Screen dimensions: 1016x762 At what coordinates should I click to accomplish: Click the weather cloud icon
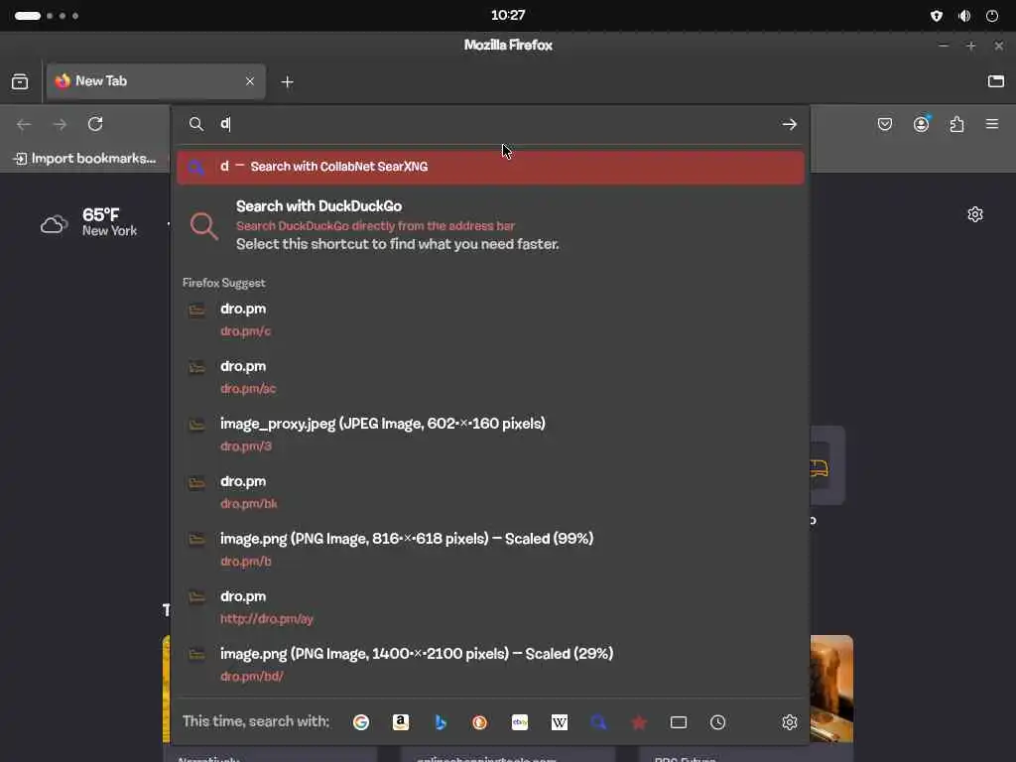click(x=55, y=223)
